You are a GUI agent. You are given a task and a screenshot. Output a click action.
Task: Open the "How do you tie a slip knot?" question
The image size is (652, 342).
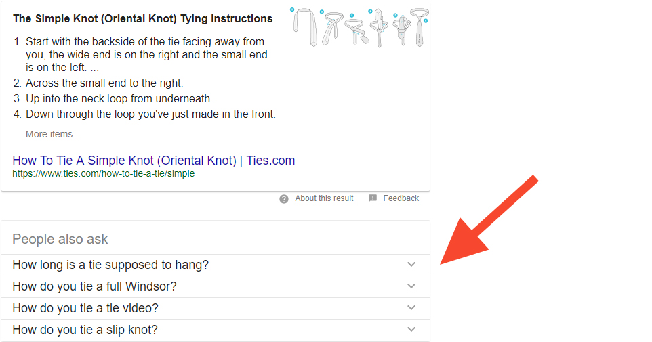[x=216, y=330]
